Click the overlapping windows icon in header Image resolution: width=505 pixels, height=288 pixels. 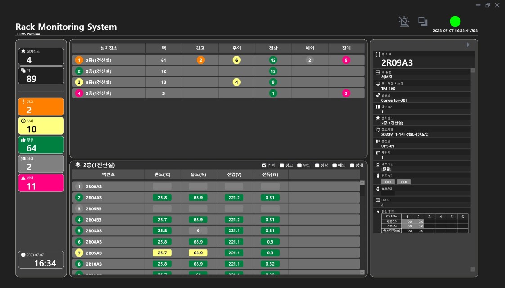423,21
